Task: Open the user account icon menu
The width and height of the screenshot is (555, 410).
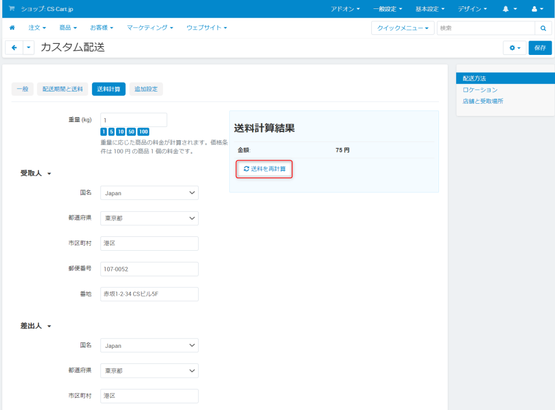Action: click(537, 9)
